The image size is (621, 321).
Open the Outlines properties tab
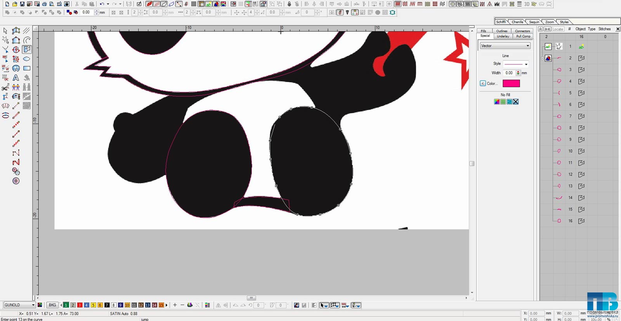(x=502, y=31)
